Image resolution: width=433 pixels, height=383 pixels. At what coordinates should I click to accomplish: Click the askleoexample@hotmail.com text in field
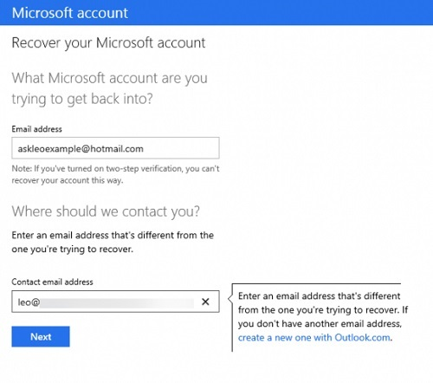point(81,149)
